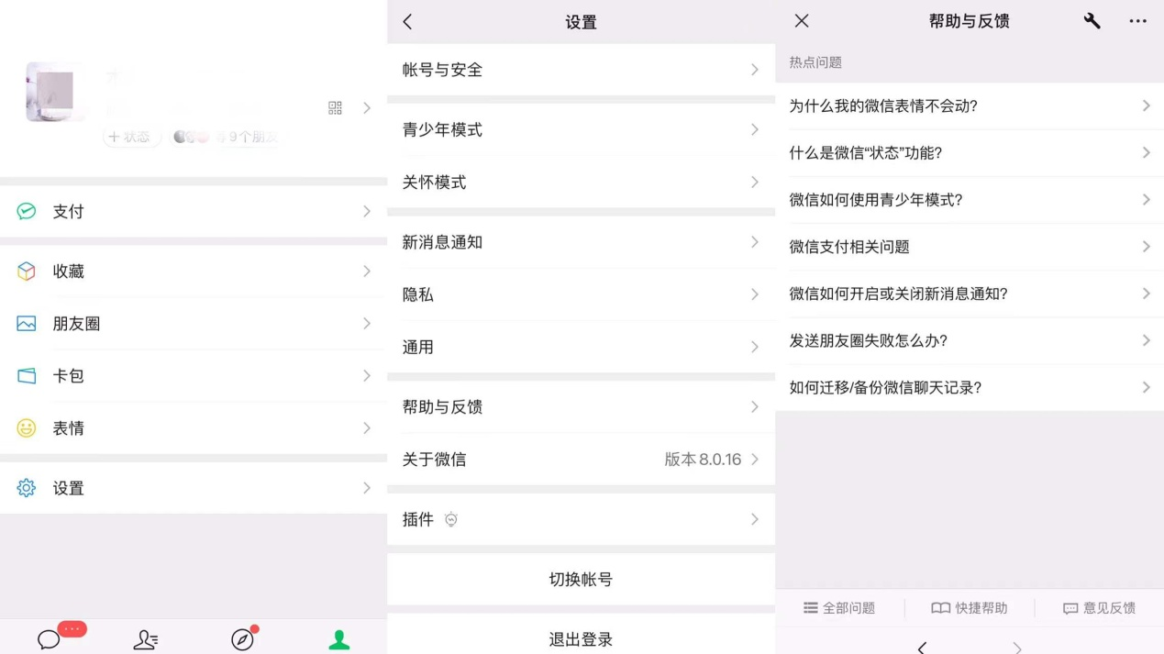Expand chevron of 发送朋友圈失败怎么办 row
Image resolution: width=1164 pixels, height=654 pixels.
pos(1146,340)
